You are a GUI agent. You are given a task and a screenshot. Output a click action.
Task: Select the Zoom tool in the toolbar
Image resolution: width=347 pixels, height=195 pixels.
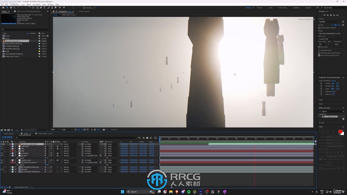tap(14, 8)
